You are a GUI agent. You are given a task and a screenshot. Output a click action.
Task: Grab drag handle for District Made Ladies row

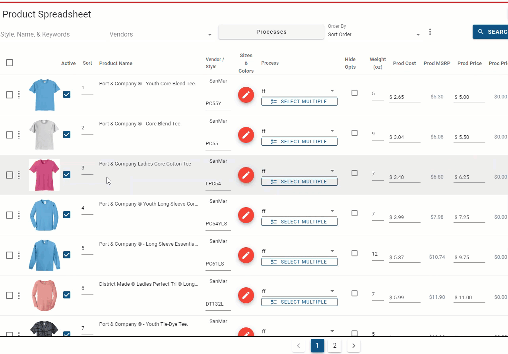[19, 295]
